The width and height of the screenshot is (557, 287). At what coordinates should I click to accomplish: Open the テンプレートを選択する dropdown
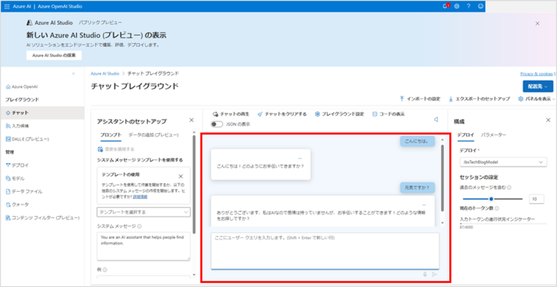pos(143,212)
